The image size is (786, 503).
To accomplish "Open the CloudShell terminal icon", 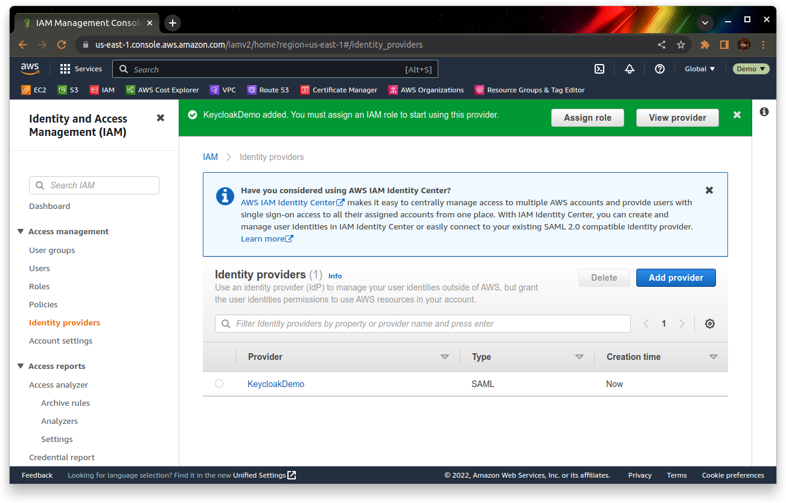I will pos(599,69).
